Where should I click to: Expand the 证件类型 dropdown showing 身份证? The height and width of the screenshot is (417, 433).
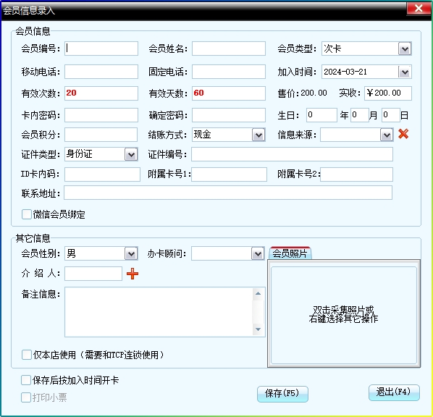coord(131,154)
